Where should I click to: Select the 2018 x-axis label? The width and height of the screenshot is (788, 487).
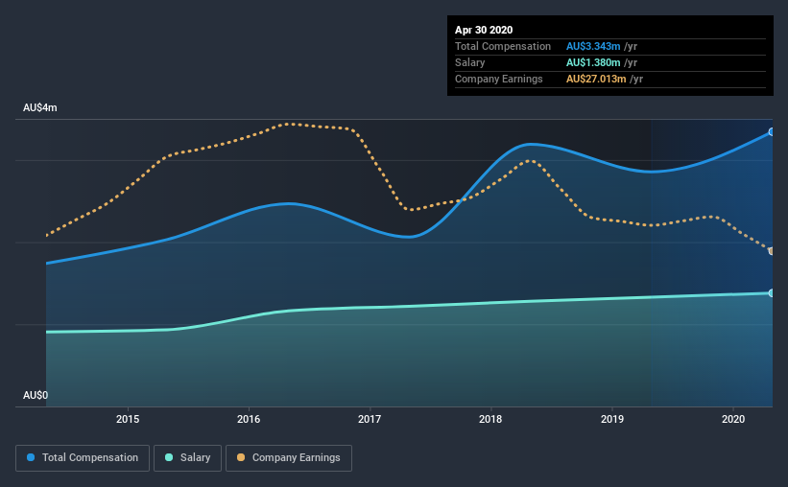pyautogui.click(x=490, y=419)
